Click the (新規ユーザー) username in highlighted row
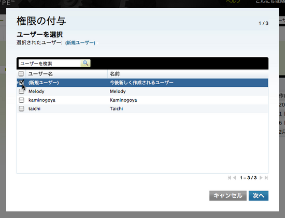This screenshot has width=285, height=218. [x=44, y=83]
